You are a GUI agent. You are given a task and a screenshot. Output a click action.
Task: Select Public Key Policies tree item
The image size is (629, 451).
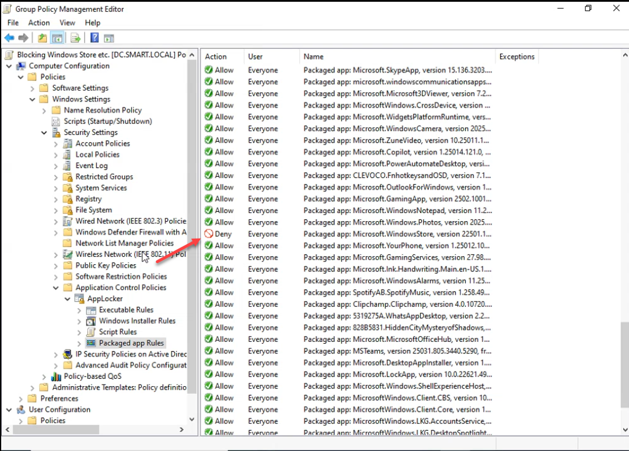point(106,265)
